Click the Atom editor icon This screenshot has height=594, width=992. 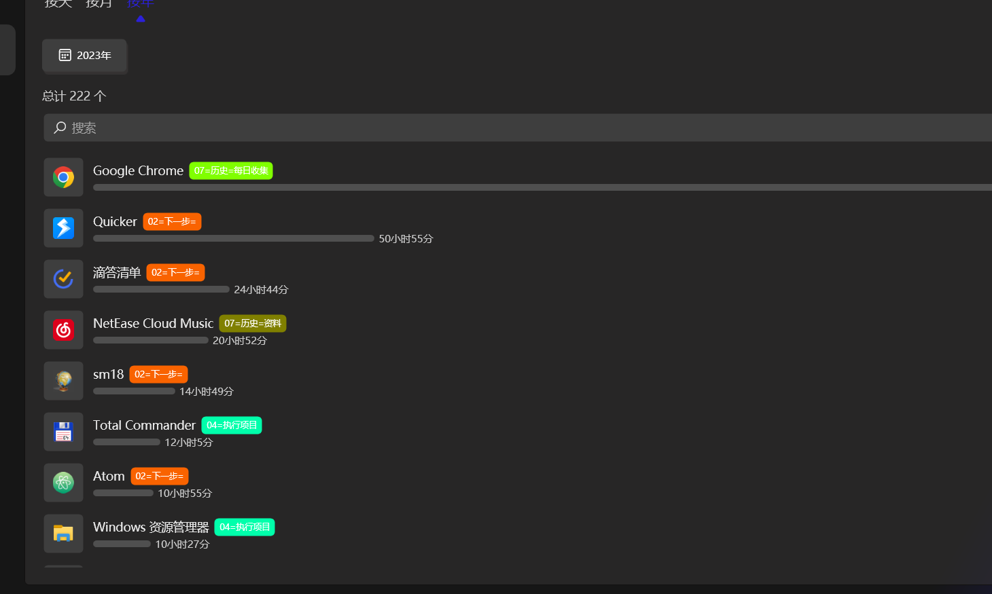click(63, 483)
